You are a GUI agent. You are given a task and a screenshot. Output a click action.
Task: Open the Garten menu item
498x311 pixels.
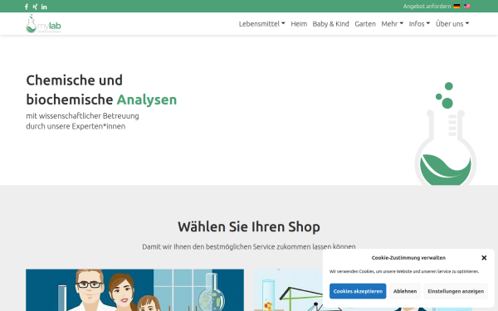[x=365, y=24]
